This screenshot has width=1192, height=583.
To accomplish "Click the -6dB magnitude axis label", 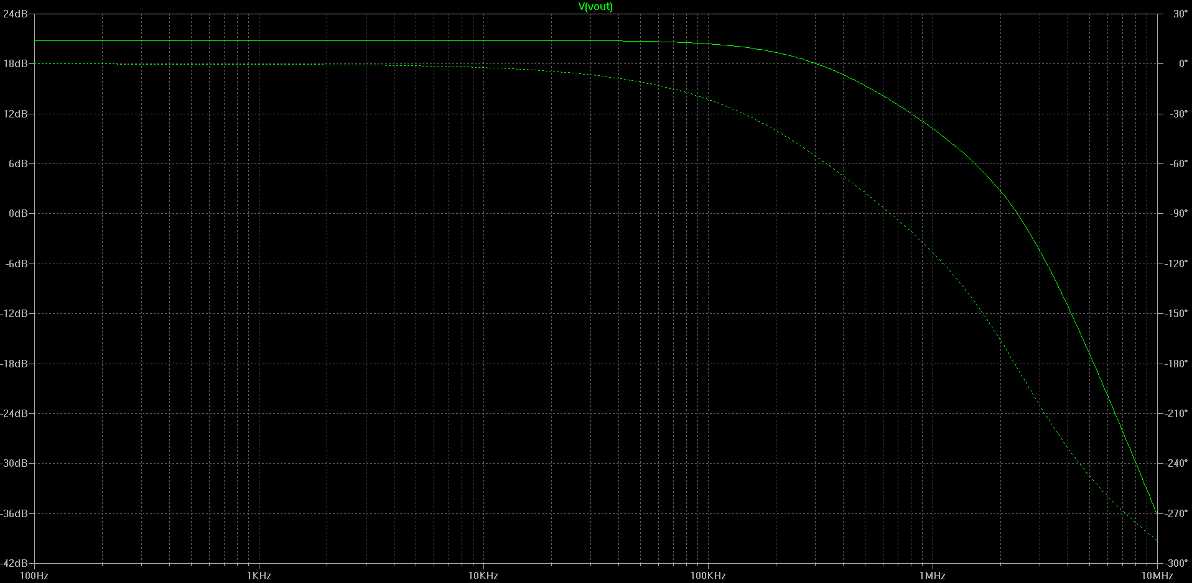I will 17,264.
